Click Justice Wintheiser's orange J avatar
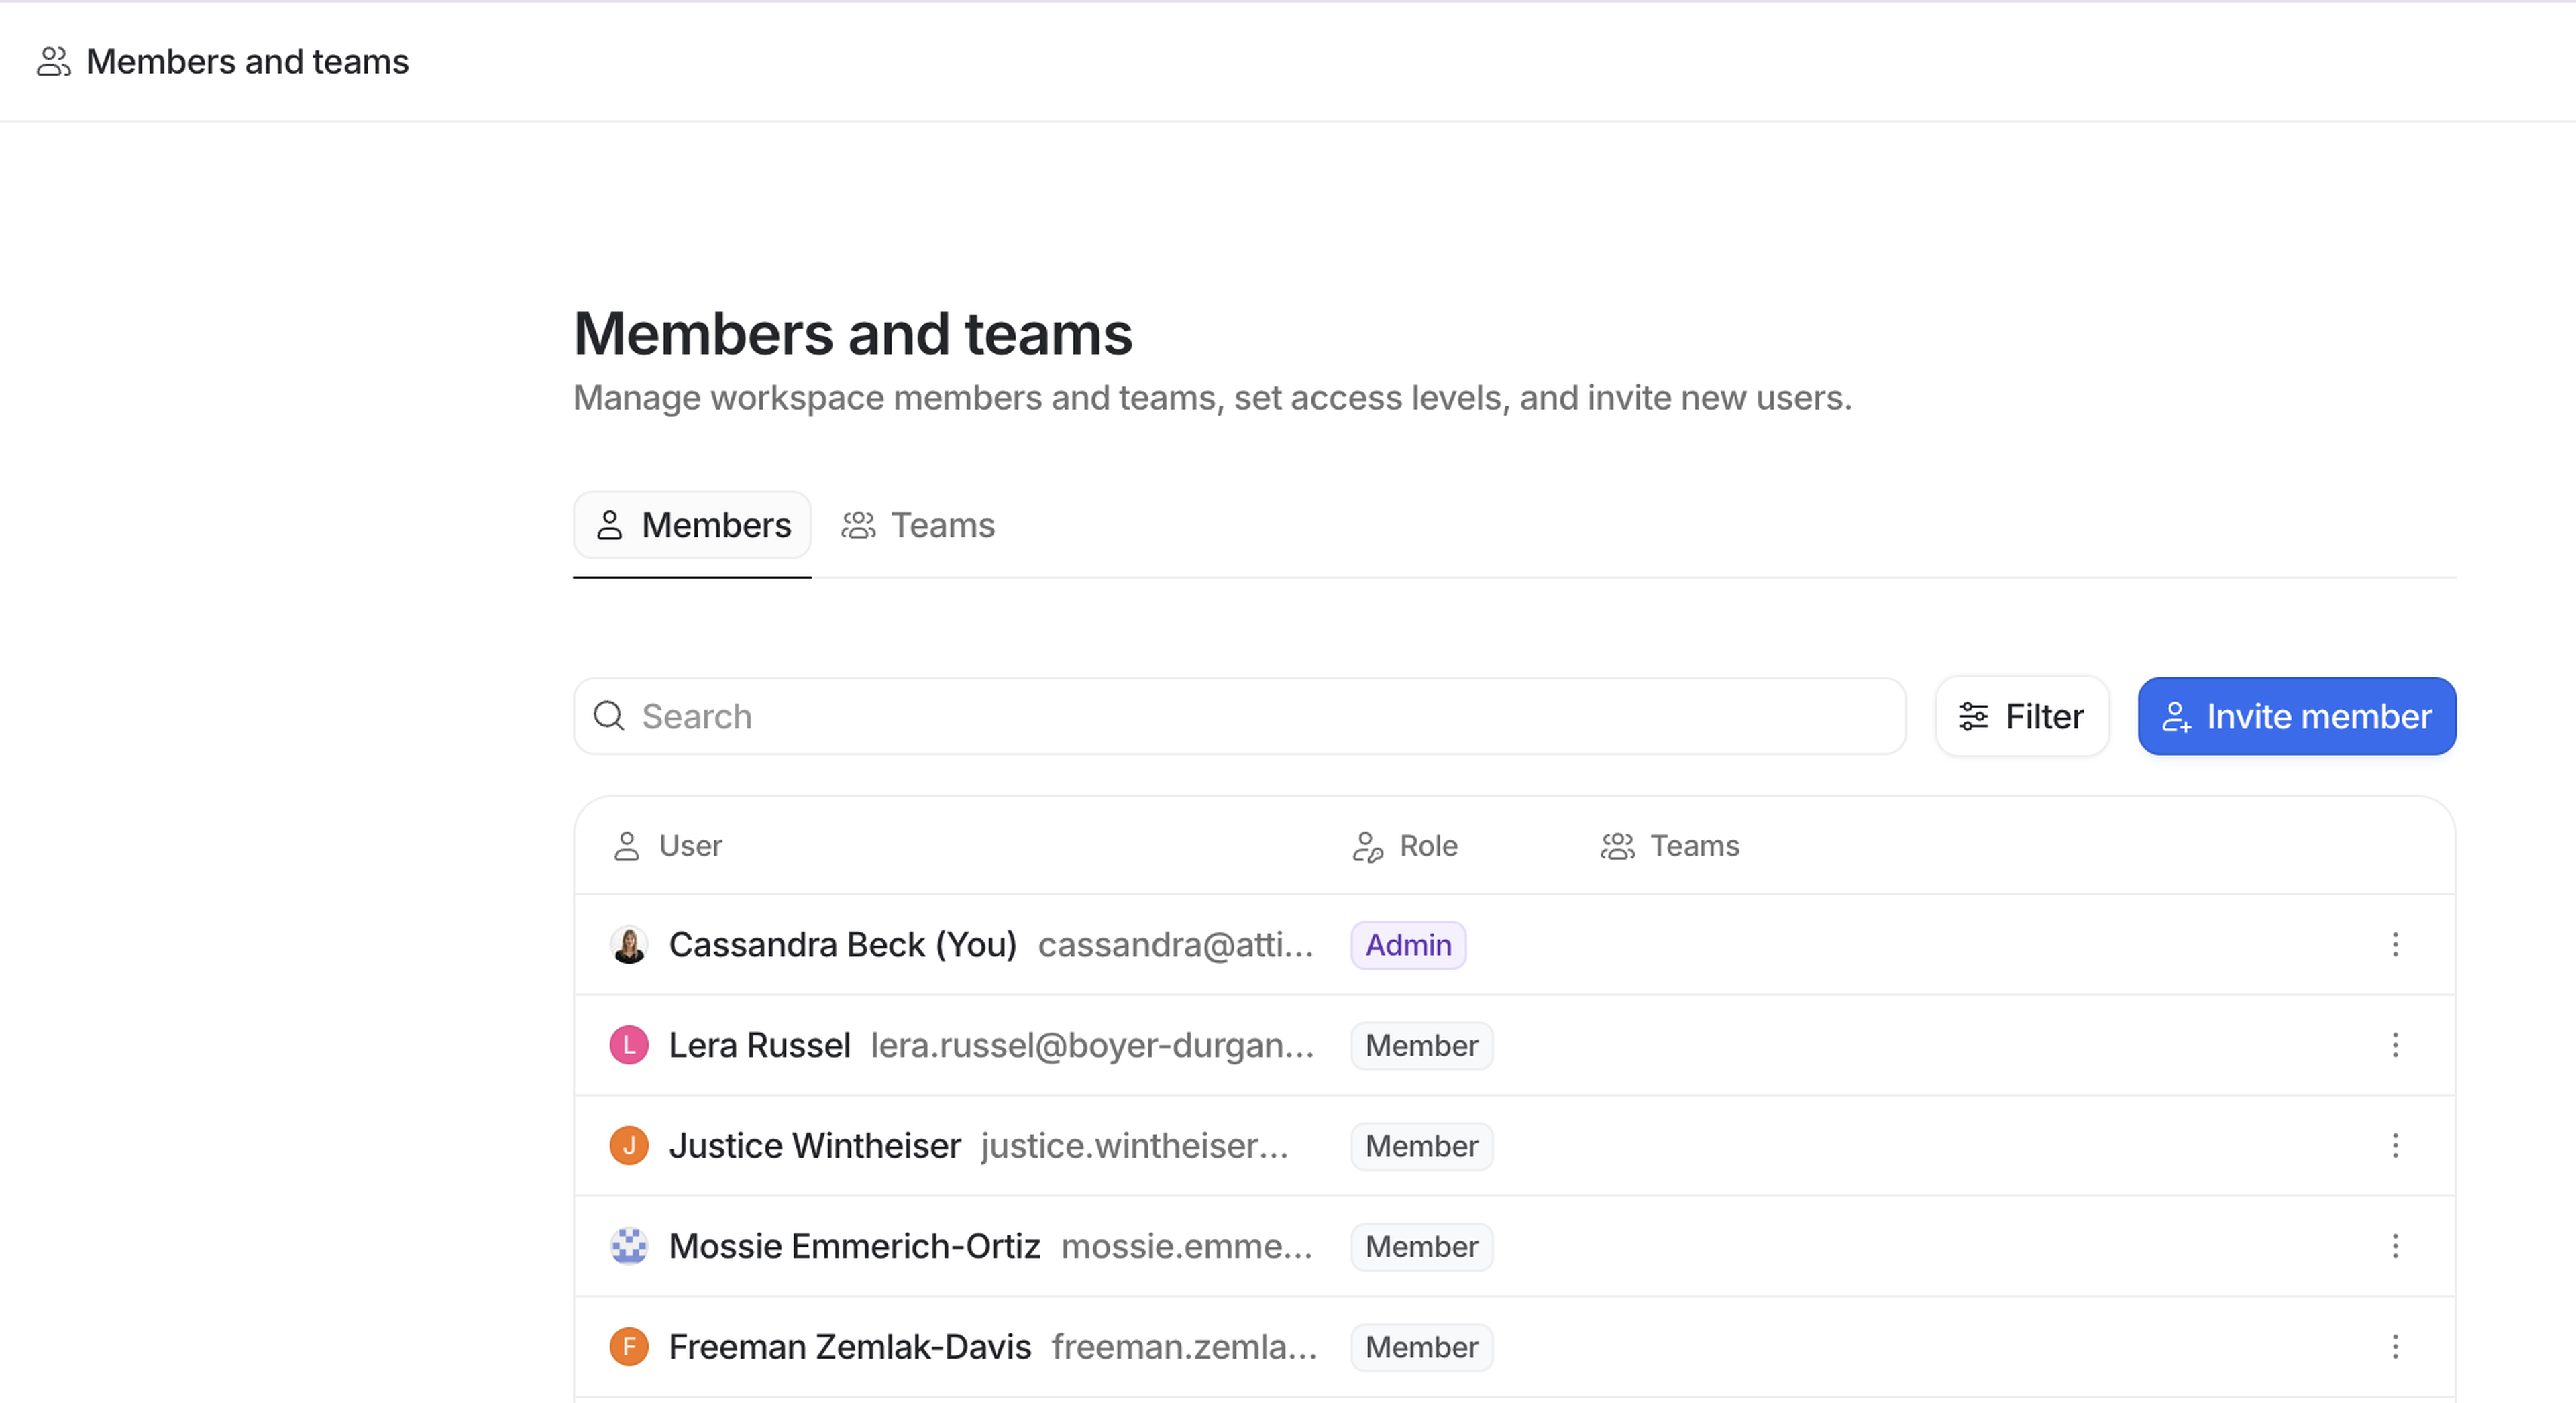 629,1146
